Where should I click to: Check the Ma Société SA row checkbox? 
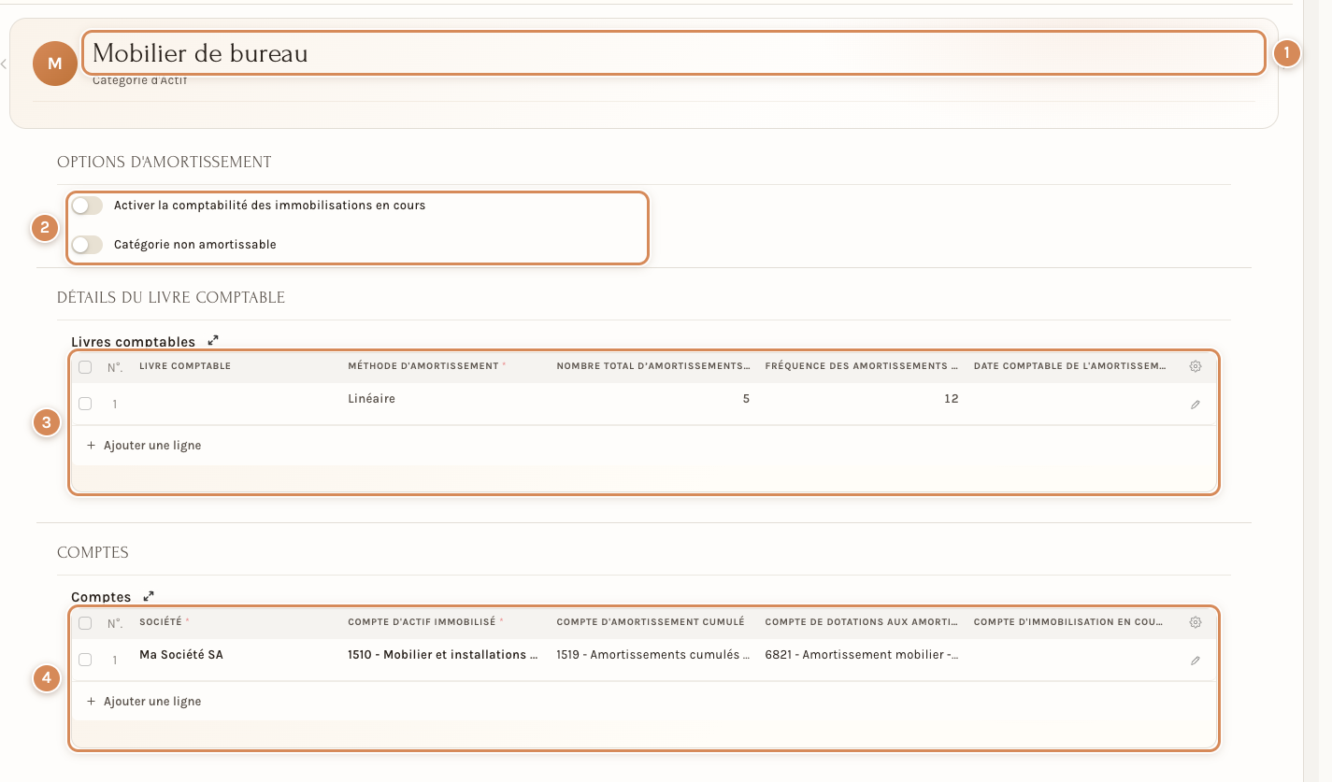coord(85,660)
